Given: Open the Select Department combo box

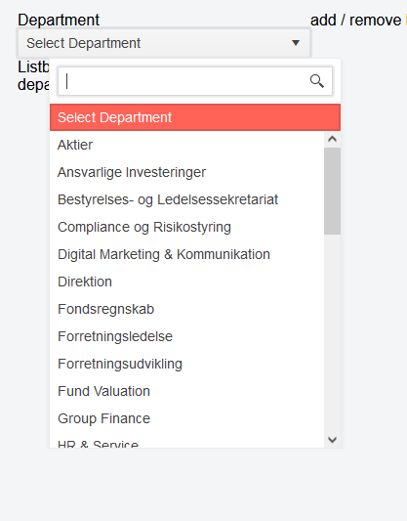Looking at the screenshot, I should click(164, 43).
